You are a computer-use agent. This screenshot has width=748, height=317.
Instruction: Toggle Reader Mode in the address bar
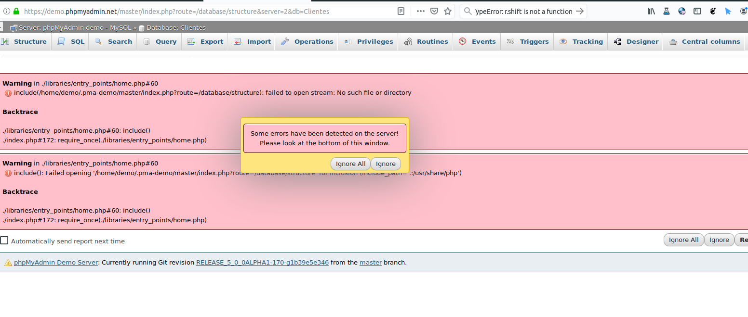[x=401, y=11]
